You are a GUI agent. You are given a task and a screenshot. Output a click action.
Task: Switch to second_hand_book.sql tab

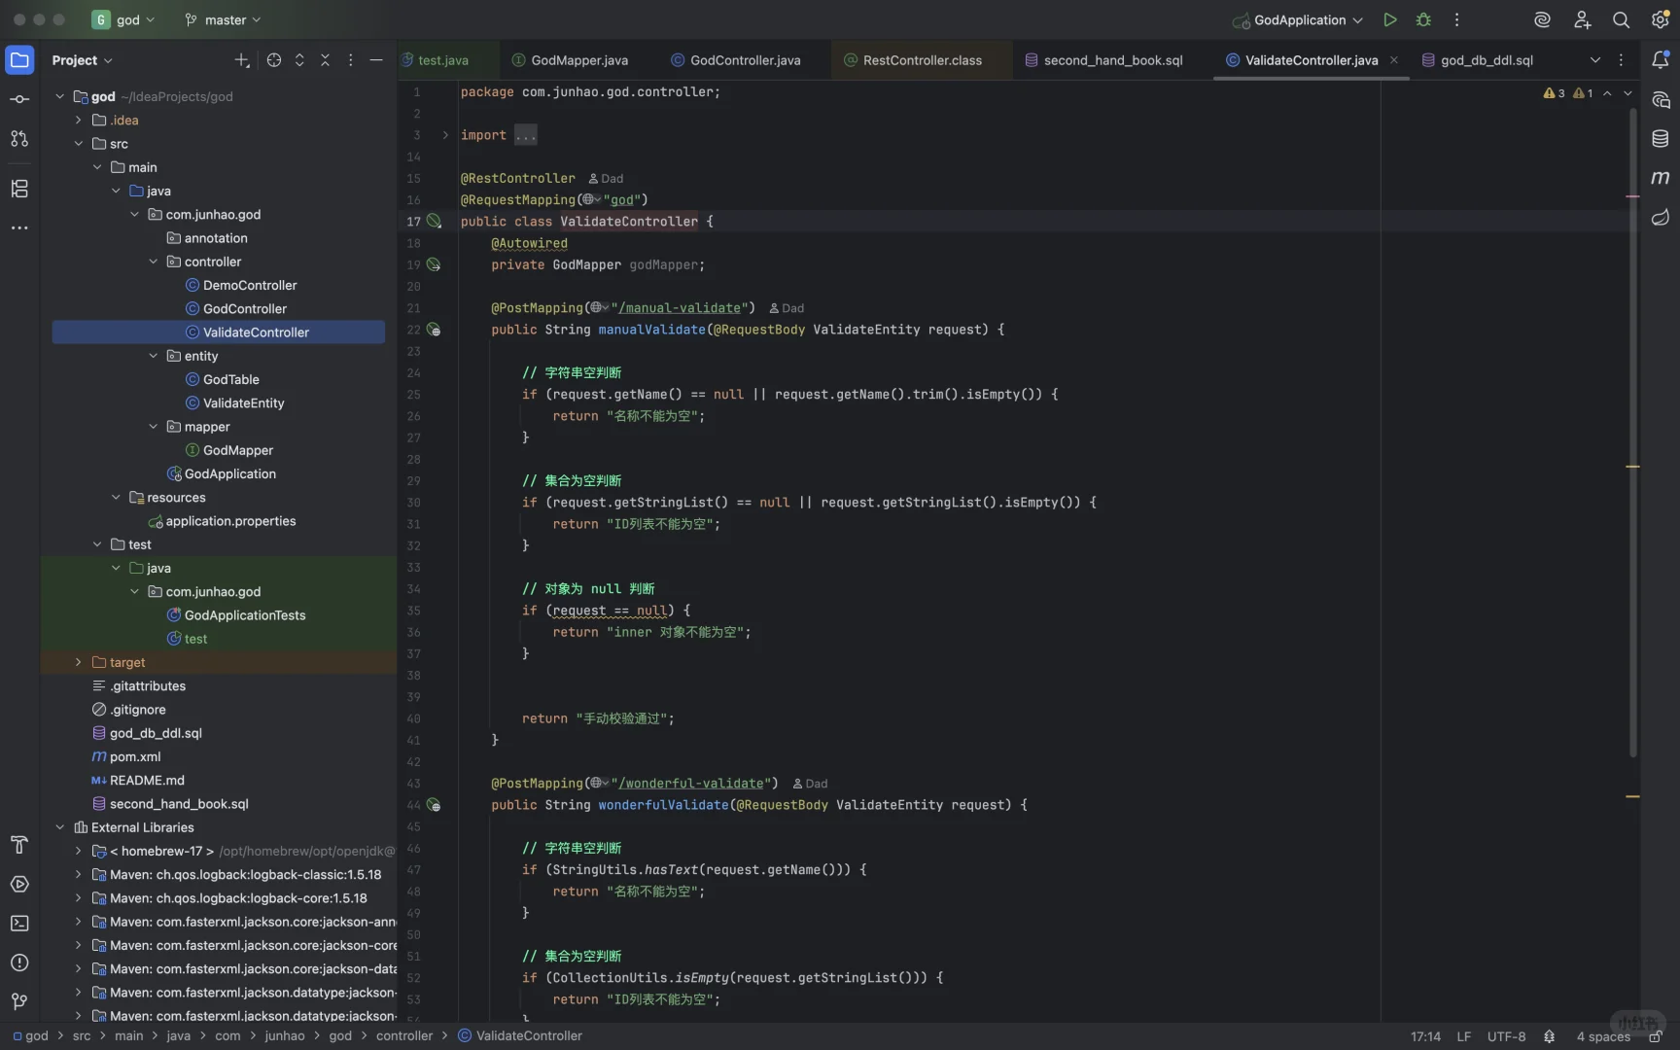(x=1104, y=60)
